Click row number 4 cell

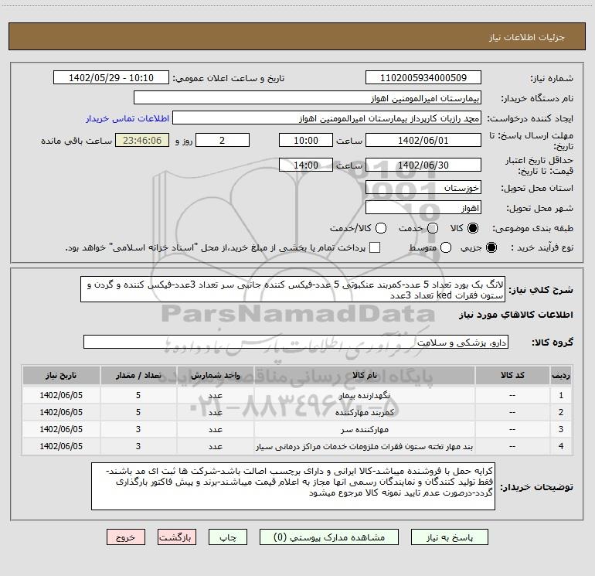[561, 447]
